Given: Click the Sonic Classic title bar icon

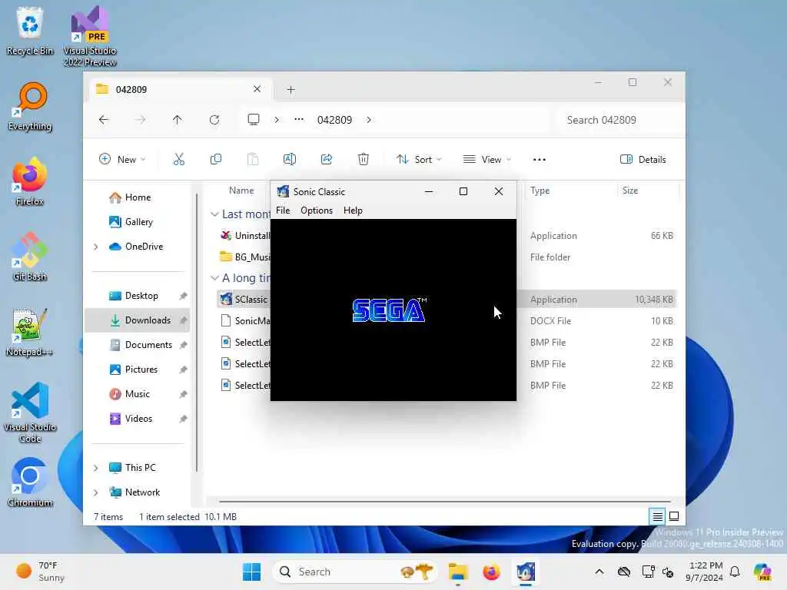Looking at the screenshot, I should point(283,191).
